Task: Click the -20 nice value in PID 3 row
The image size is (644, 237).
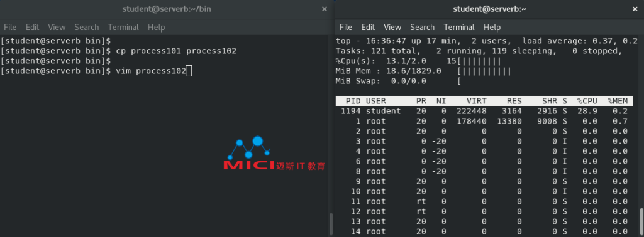Action: click(438, 141)
